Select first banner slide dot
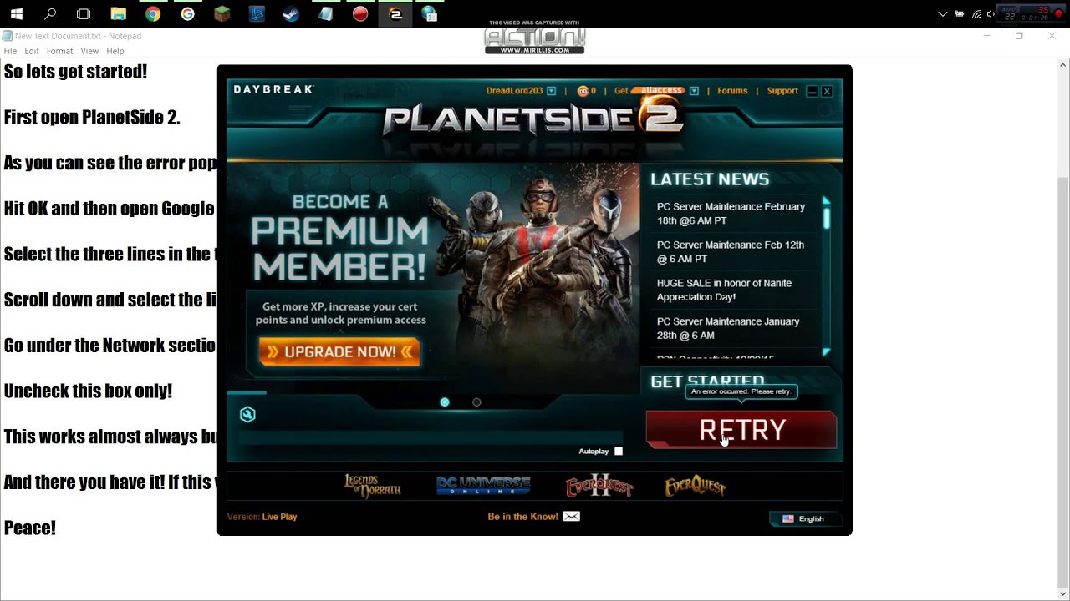Screen dimensions: 1070x601 click(x=445, y=402)
